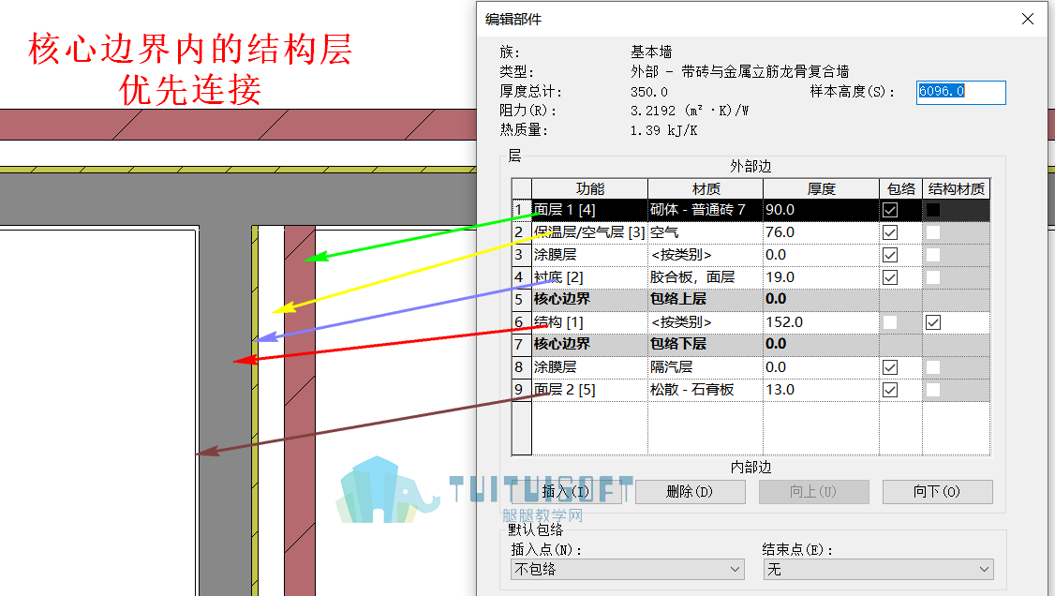The image size is (1055, 596).
Task: Toggle 包络 checkbox for 面层 1 [4] row
Action: [890, 210]
